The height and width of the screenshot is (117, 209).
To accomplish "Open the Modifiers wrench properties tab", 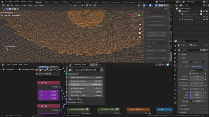I will pos(175,79).
